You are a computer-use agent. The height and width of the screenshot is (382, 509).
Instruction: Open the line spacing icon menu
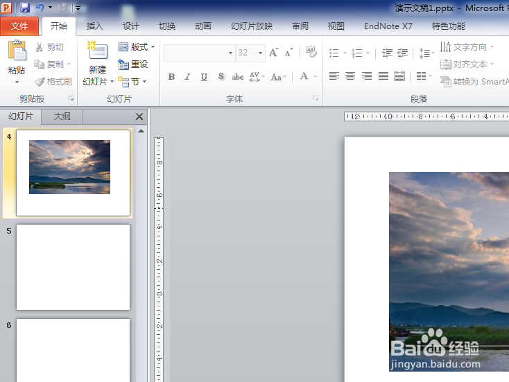(x=426, y=53)
